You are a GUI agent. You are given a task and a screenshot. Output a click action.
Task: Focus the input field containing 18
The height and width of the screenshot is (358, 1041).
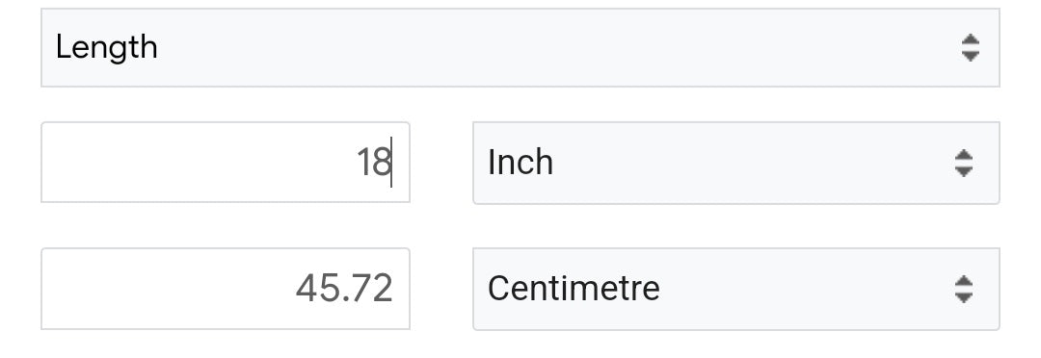pos(226,163)
